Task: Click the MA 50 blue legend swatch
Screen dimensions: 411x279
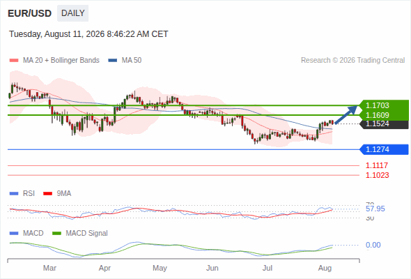Action: click(113, 61)
